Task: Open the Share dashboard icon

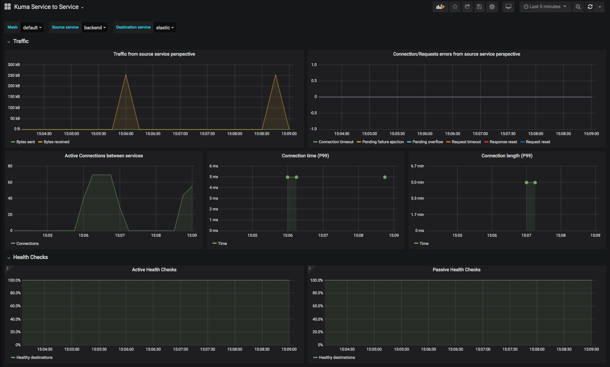Action: click(x=467, y=7)
